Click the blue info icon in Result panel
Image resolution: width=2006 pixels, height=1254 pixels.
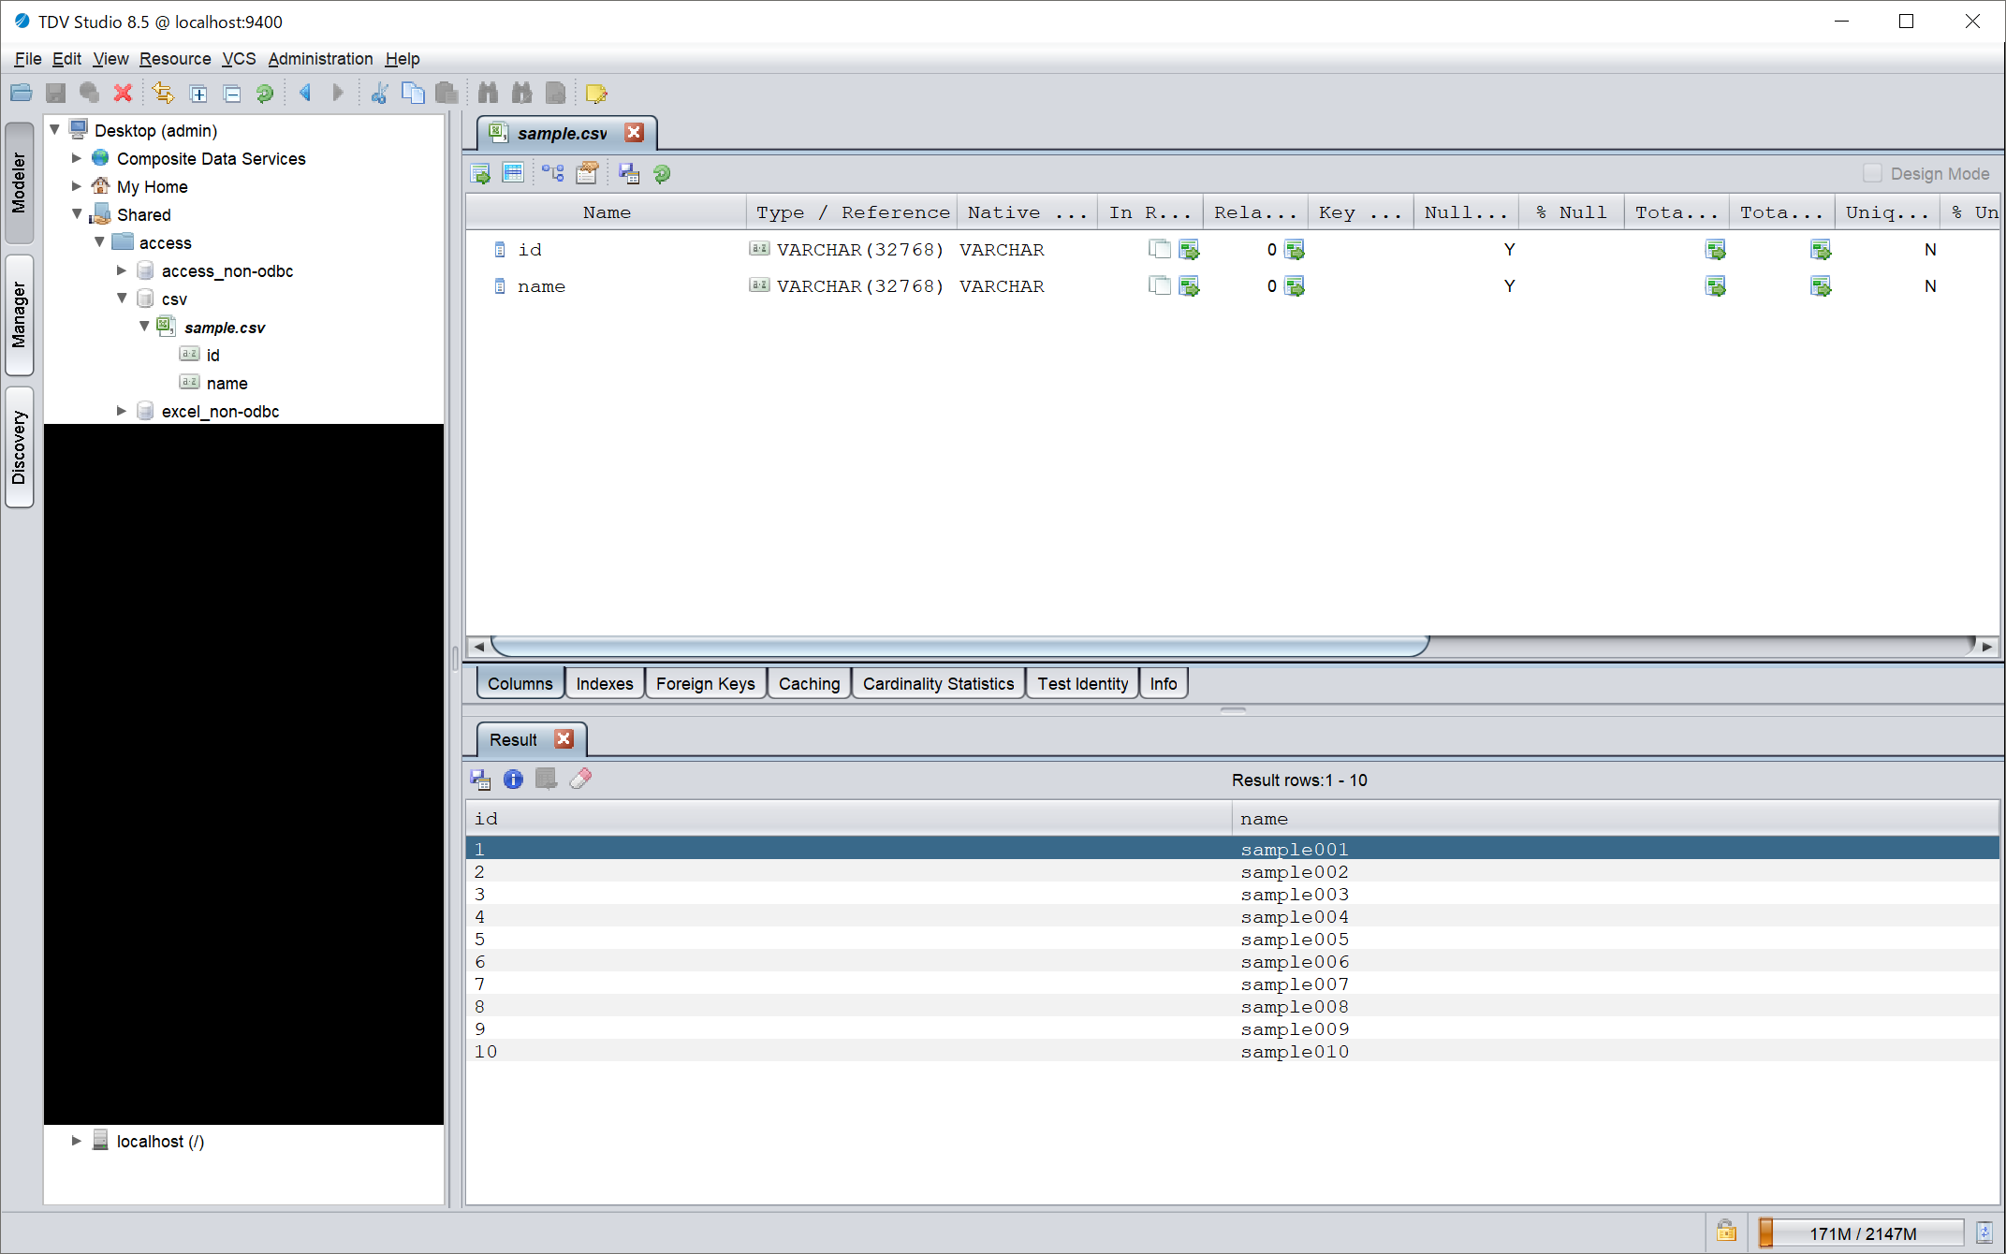point(513,779)
